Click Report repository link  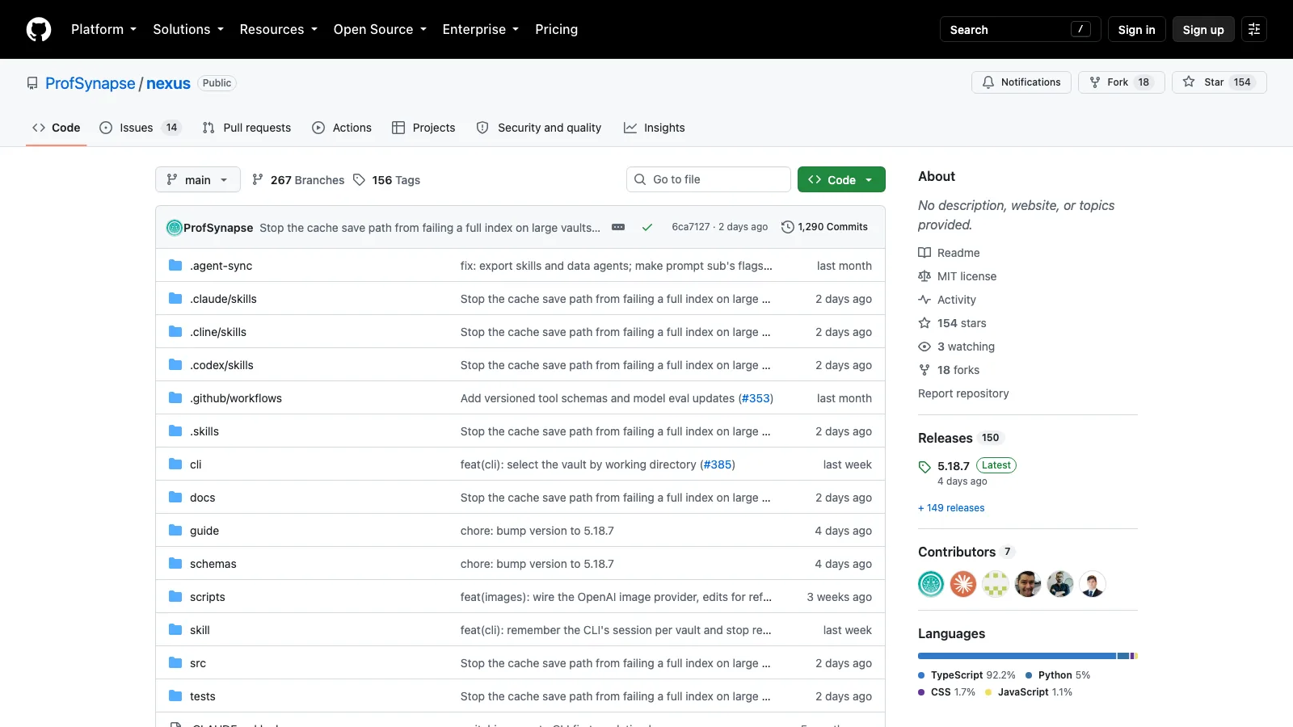coord(963,393)
